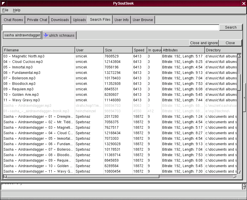
Task: Click the vertical scrollbar down arrow
Action: (239, 172)
